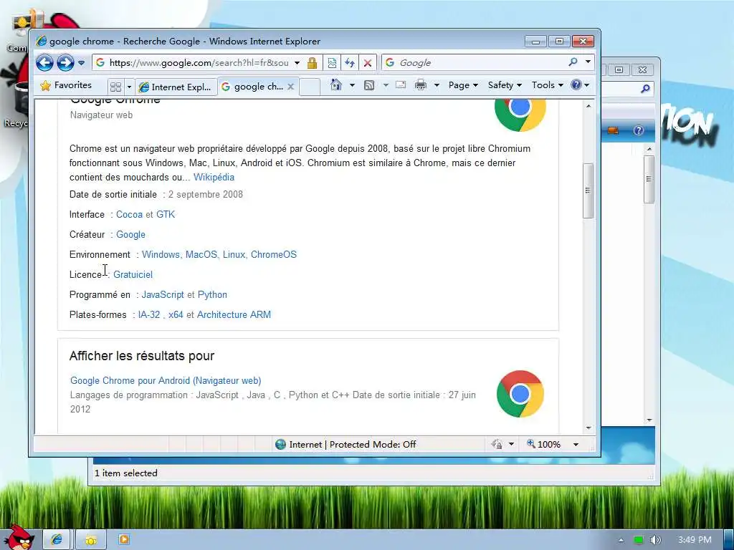Click the Internet Explorer taskbar icon
This screenshot has height=550, width=734.
click(57, 540)
